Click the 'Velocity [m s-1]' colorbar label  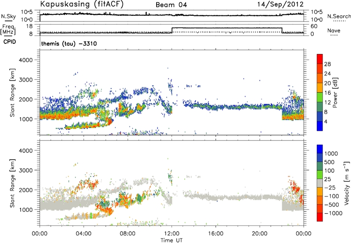[x=347, y=183]
